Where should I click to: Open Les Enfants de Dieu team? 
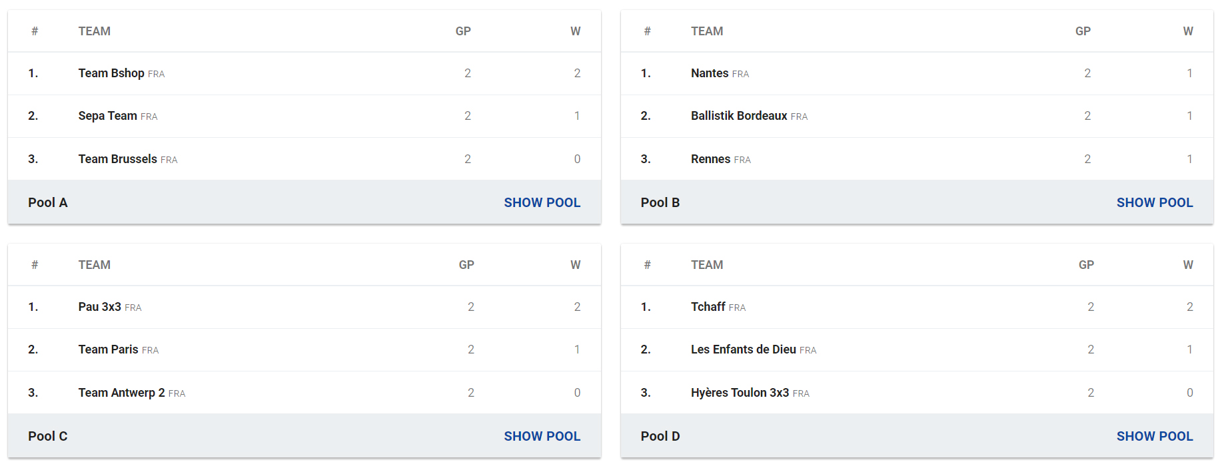coord(744,349)
